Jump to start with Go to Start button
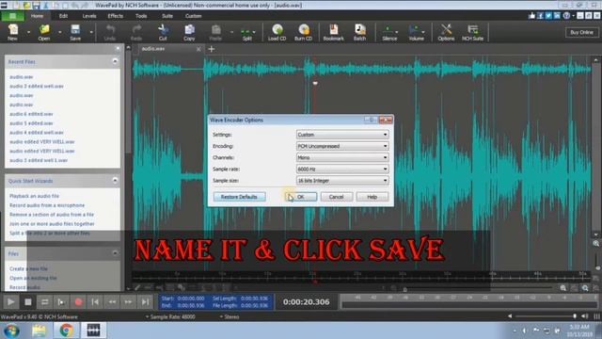The height and width of the screenshot is (339, 602). [95, 302]
